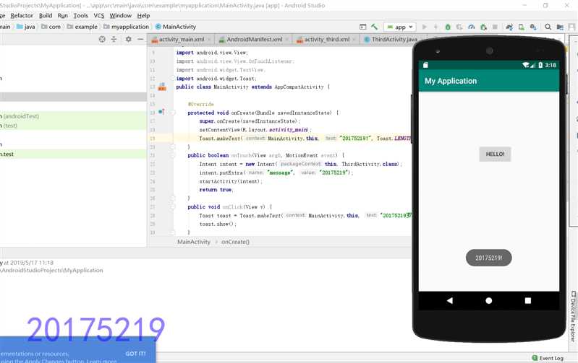This screenshot has height=363, width=578.
Task: Close the AndroidManifest.xml tab
Action: pos(286,40)
